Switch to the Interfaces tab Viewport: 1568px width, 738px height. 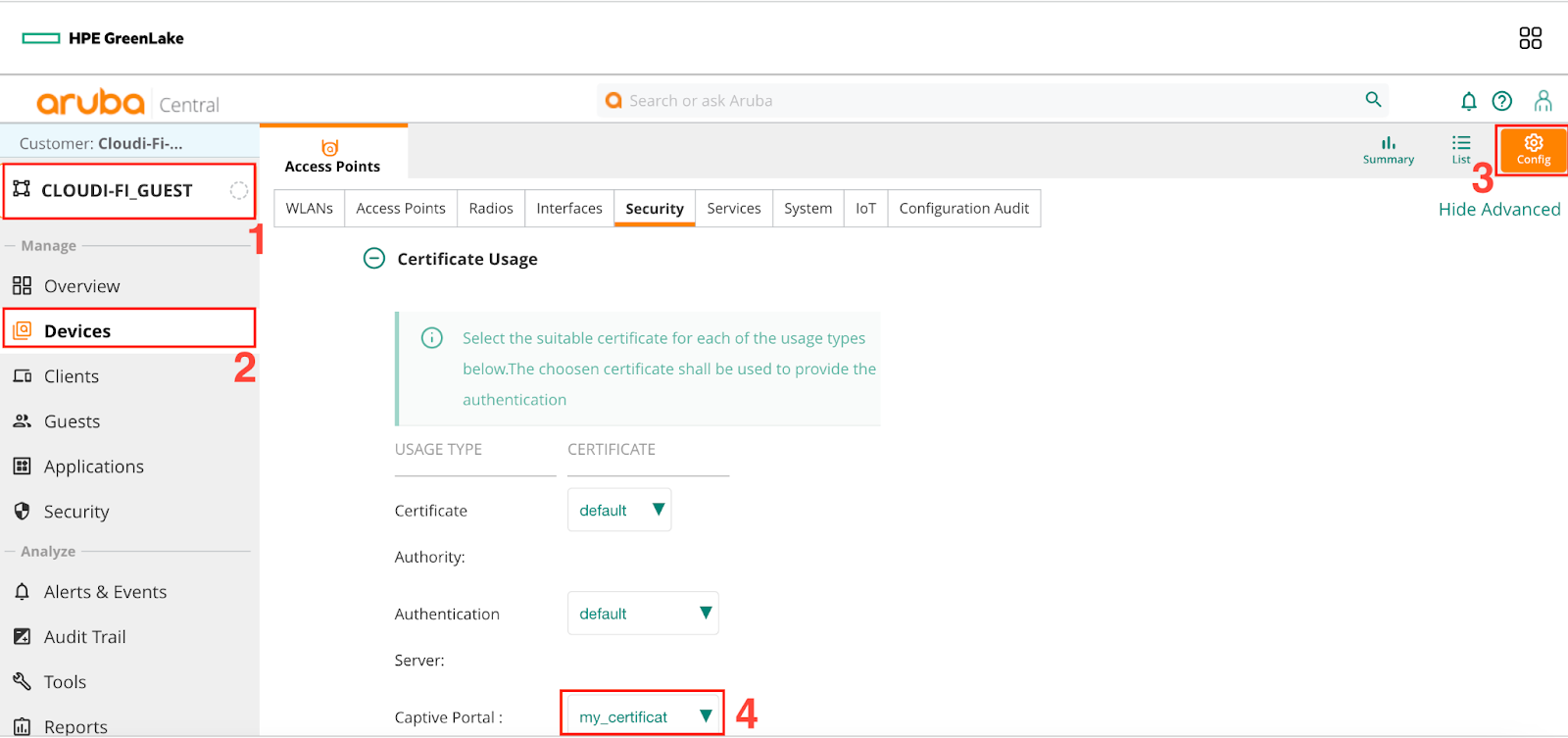(569, 209)
